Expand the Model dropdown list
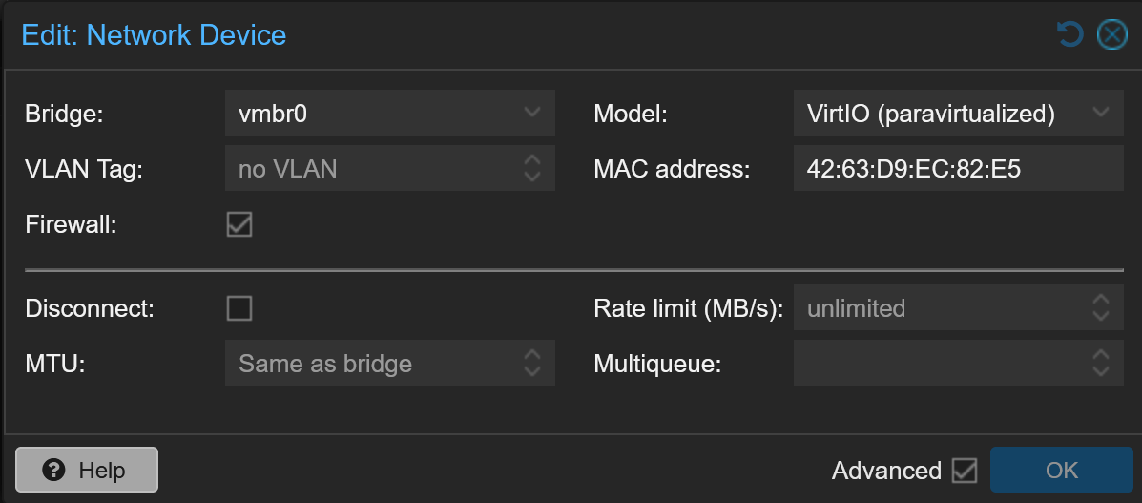Viewport: 1142px width, 503px height. [1101, 114]
